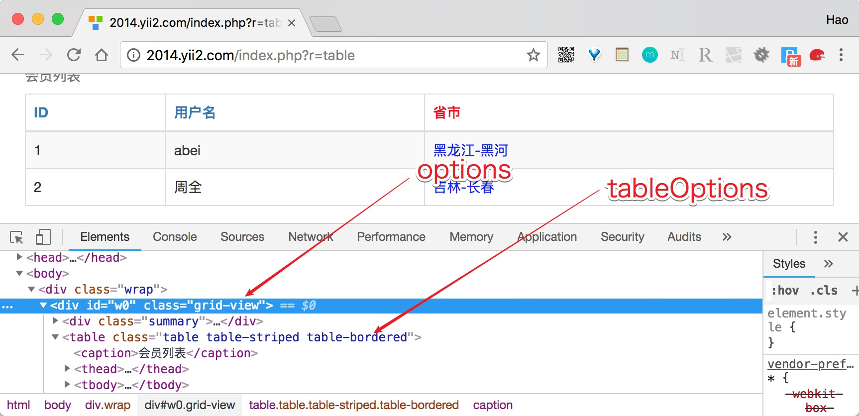View site information icon in address bar
Screen dimensions: 859x416
click(133, 55)
